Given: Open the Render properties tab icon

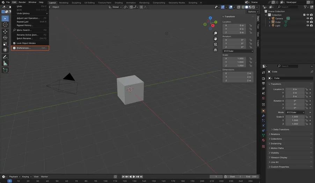Looking at the screenshot, I should click(x=263, y=78).
